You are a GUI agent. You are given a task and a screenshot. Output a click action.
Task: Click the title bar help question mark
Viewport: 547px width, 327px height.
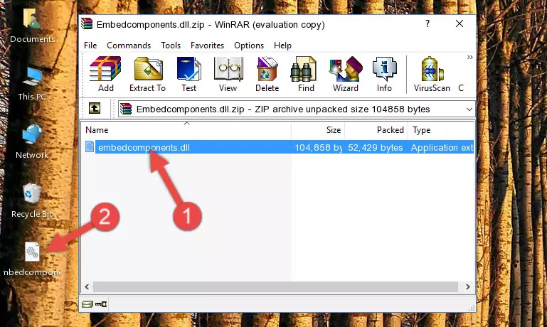(x=427, y=23)
